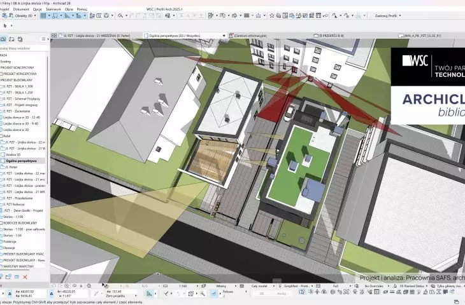Select the ROBOCZE BUDOWLANY folder
This screenshot has width=465, height=305.
click(20, 223)
